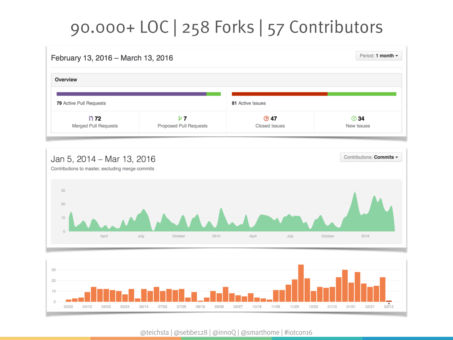
Task: Open the Contributions Commits dropdown
Action: point(371,157)
